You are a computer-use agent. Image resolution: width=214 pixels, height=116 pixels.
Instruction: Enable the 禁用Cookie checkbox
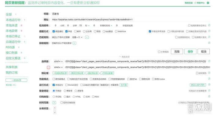[153, 79]
